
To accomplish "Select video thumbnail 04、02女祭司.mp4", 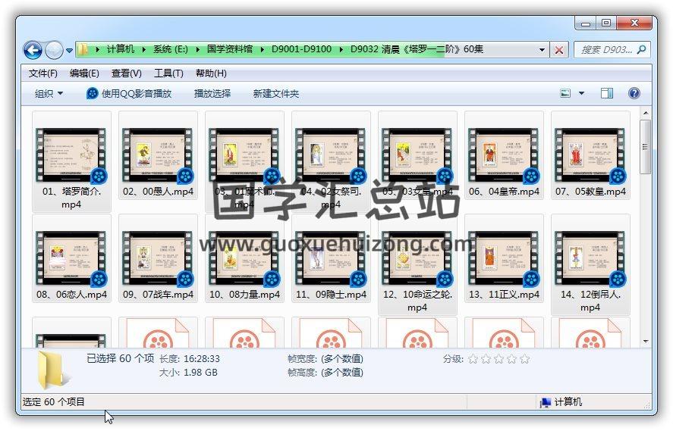I will pos(331,155).
